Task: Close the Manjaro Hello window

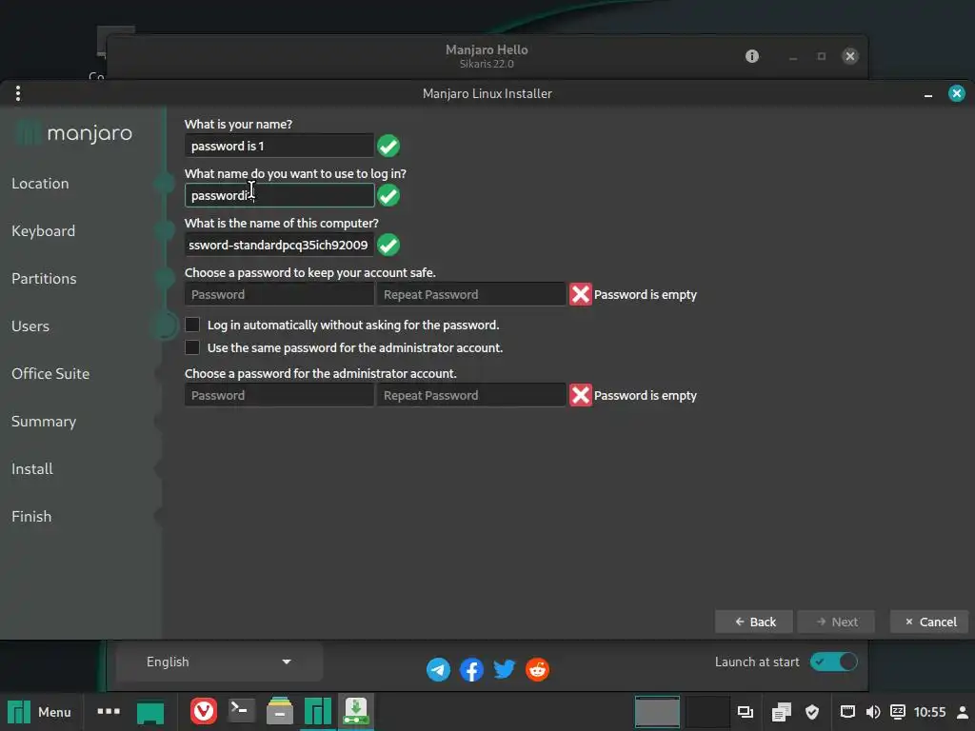Action: click(x=850, y=56)
